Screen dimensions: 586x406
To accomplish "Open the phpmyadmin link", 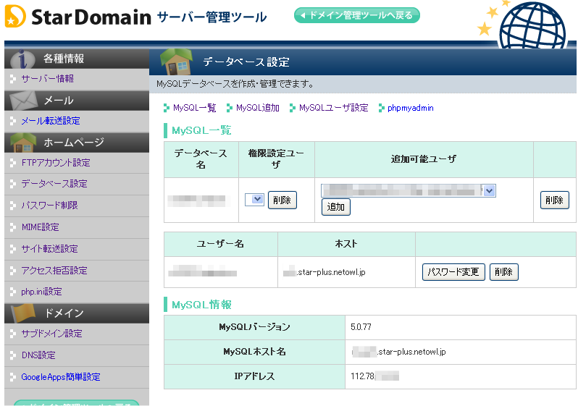I will click(411, 108).
